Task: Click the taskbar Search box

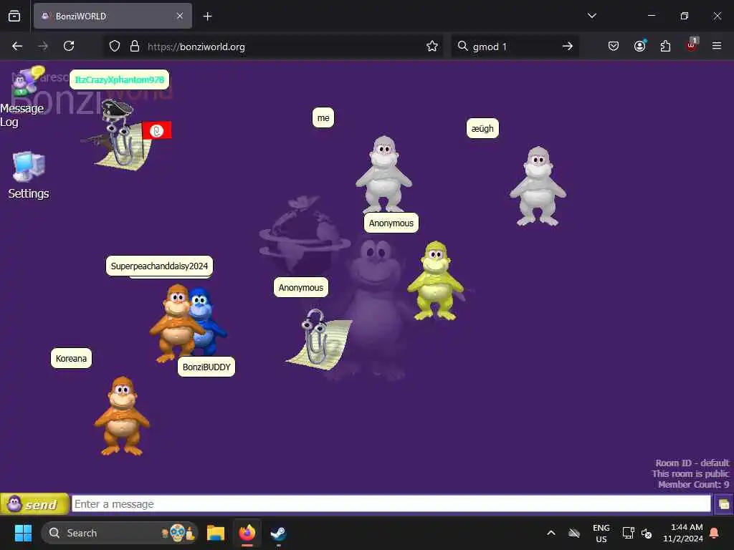Action: click(120, 533)
